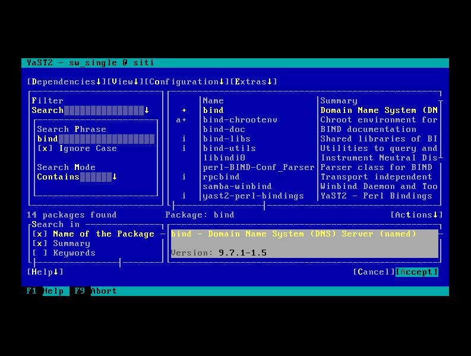Open the Help dropdown button
Viewport: 471px width, 356px height.
click(45, 272)
